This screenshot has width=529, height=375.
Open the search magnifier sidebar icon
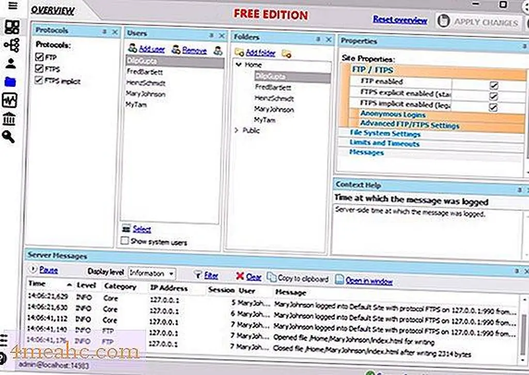(x=10, y=136)
